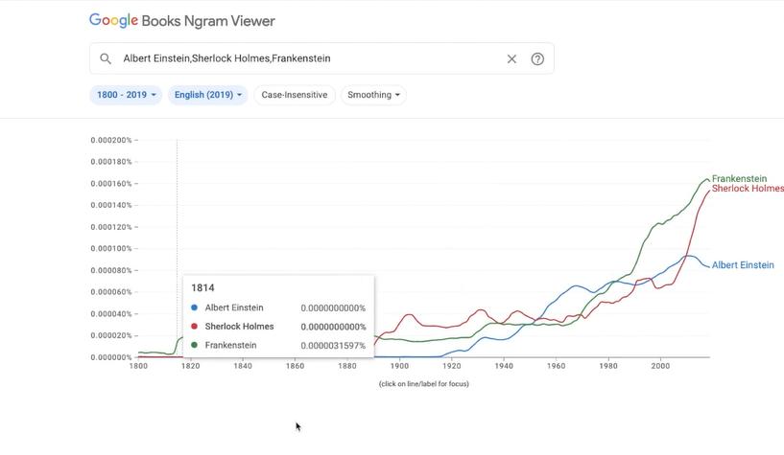Click 'Frankenstein' name in tooltip
Viewport: 784px width, 455px height.
230,345
